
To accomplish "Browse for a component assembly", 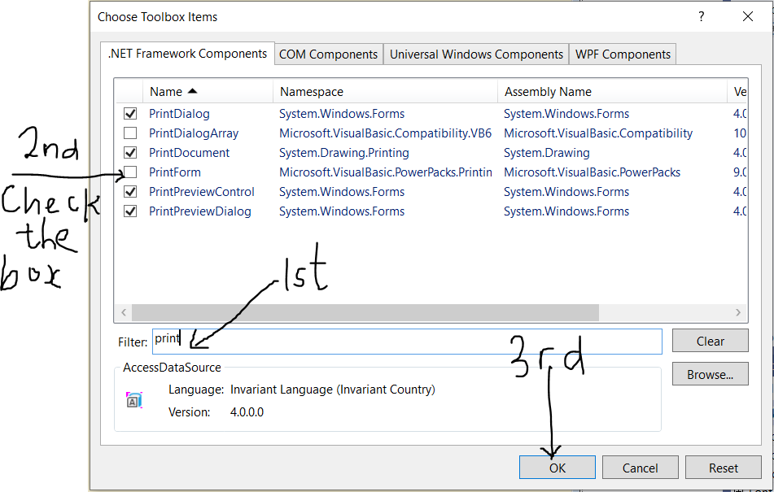I will (x=711, y=374).
